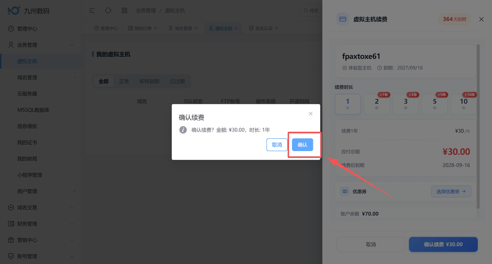Click the refresh icon in top bar

(x=108, y=10)
